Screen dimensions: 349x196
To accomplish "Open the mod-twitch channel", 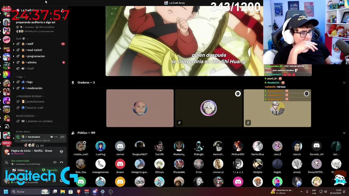I will [40, 50].
